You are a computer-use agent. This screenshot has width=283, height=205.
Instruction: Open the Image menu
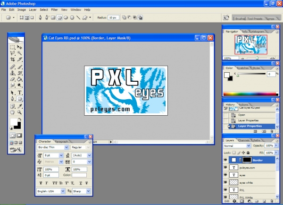(22, 10)
